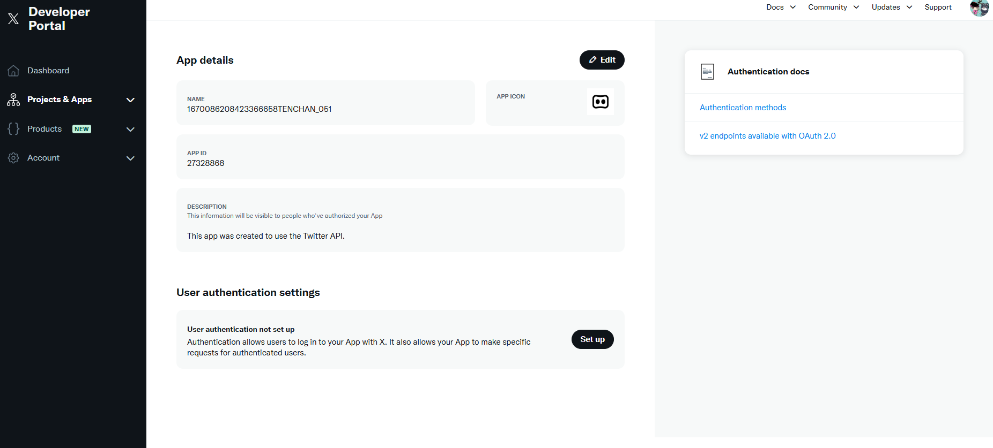
Task: Expand the Products section chevron
Action: click(130, 130)
